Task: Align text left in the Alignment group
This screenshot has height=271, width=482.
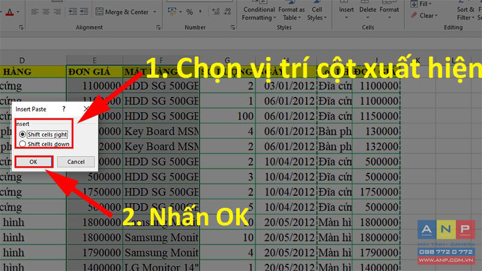Action: [x=35, y=12]
